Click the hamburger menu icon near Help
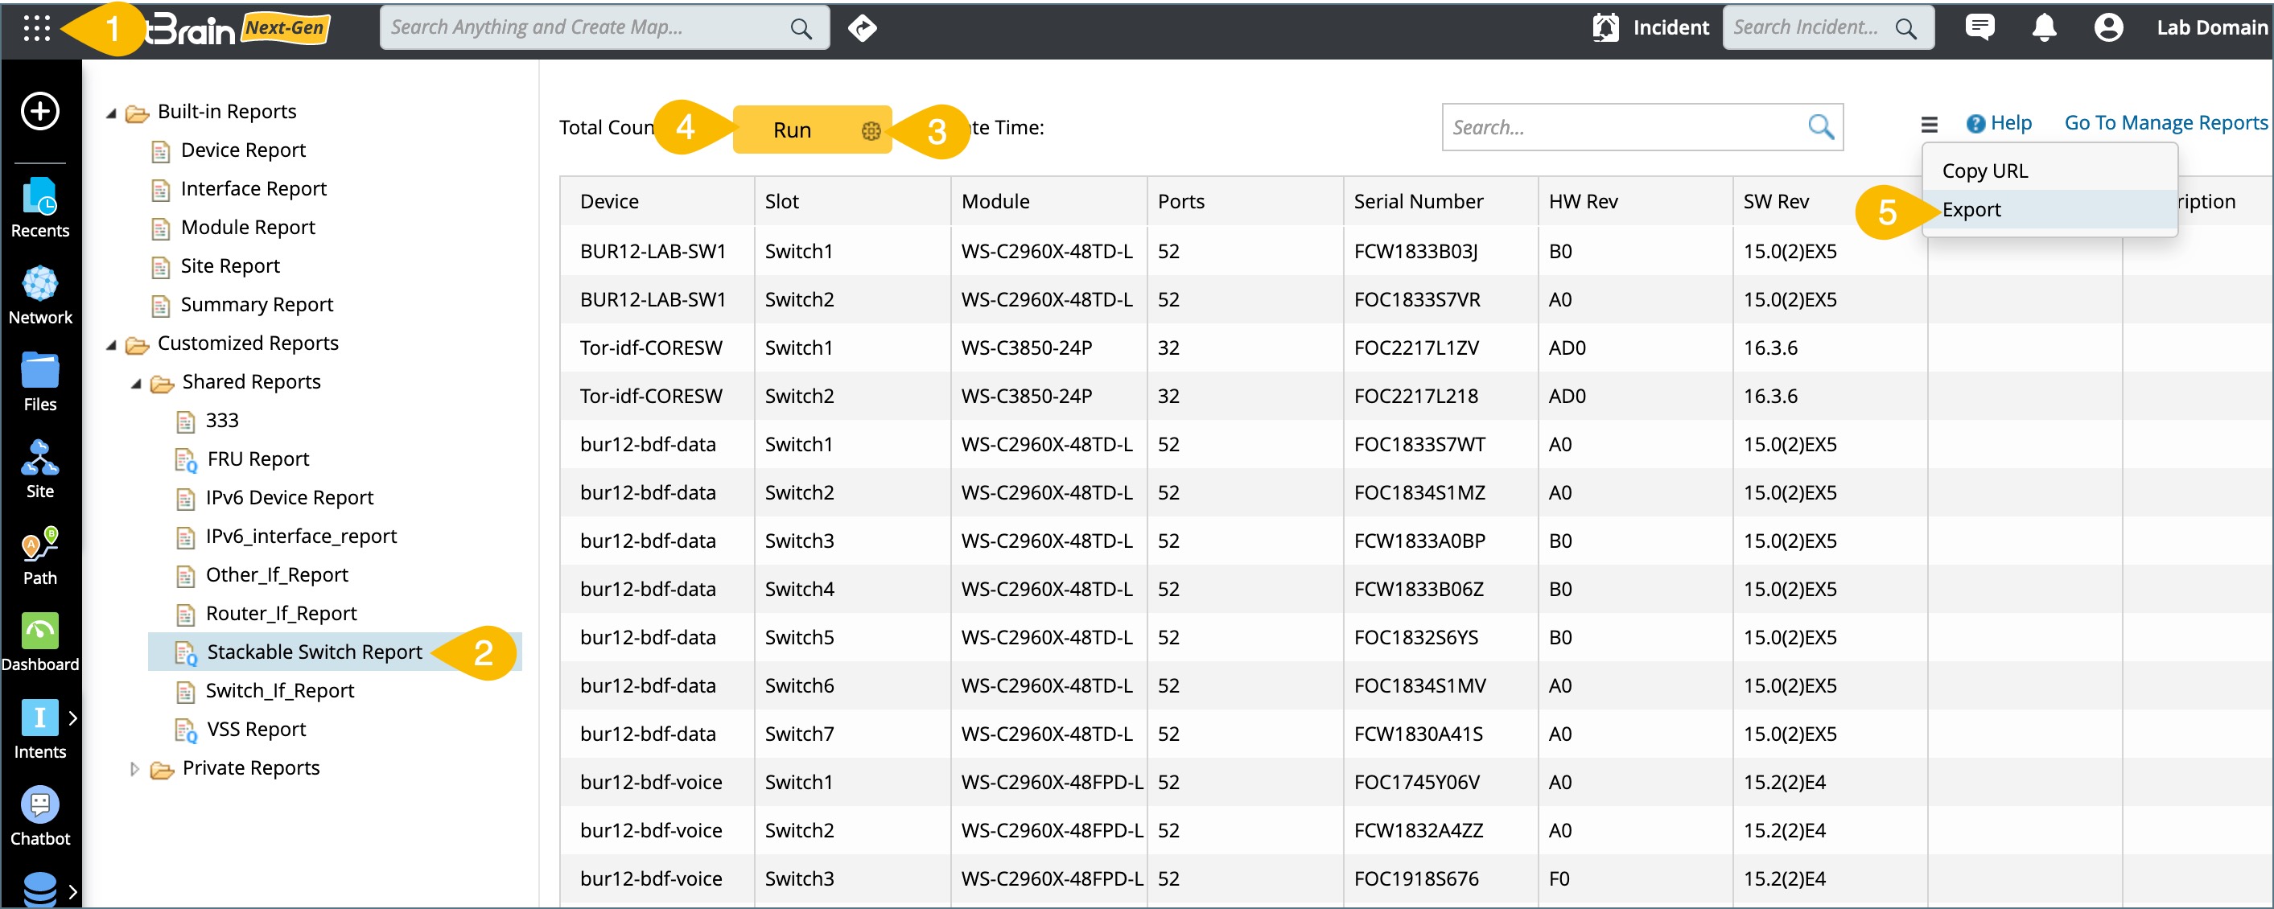The height and width of the screenshot is (909, 2274). 1929,125
